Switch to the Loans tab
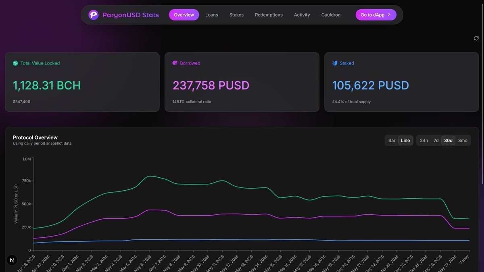Screen dimensions: 484x272 212,15
